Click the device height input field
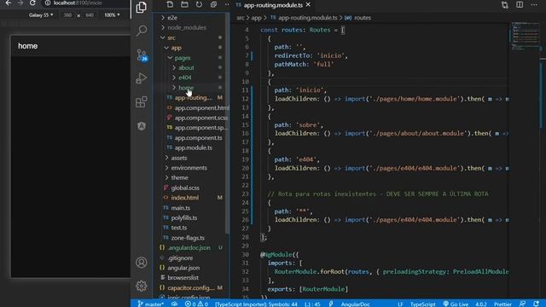The height and width of the screenshot is (307, 546). coord(90,15)
